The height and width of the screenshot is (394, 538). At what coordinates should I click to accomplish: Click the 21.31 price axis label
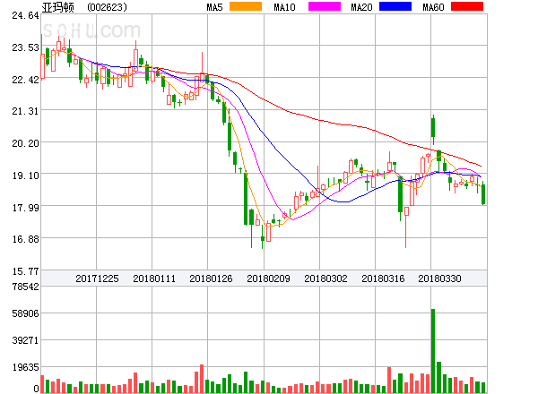[x=25, y=111]
